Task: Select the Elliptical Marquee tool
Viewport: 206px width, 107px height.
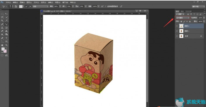Action: pos(2,14)
